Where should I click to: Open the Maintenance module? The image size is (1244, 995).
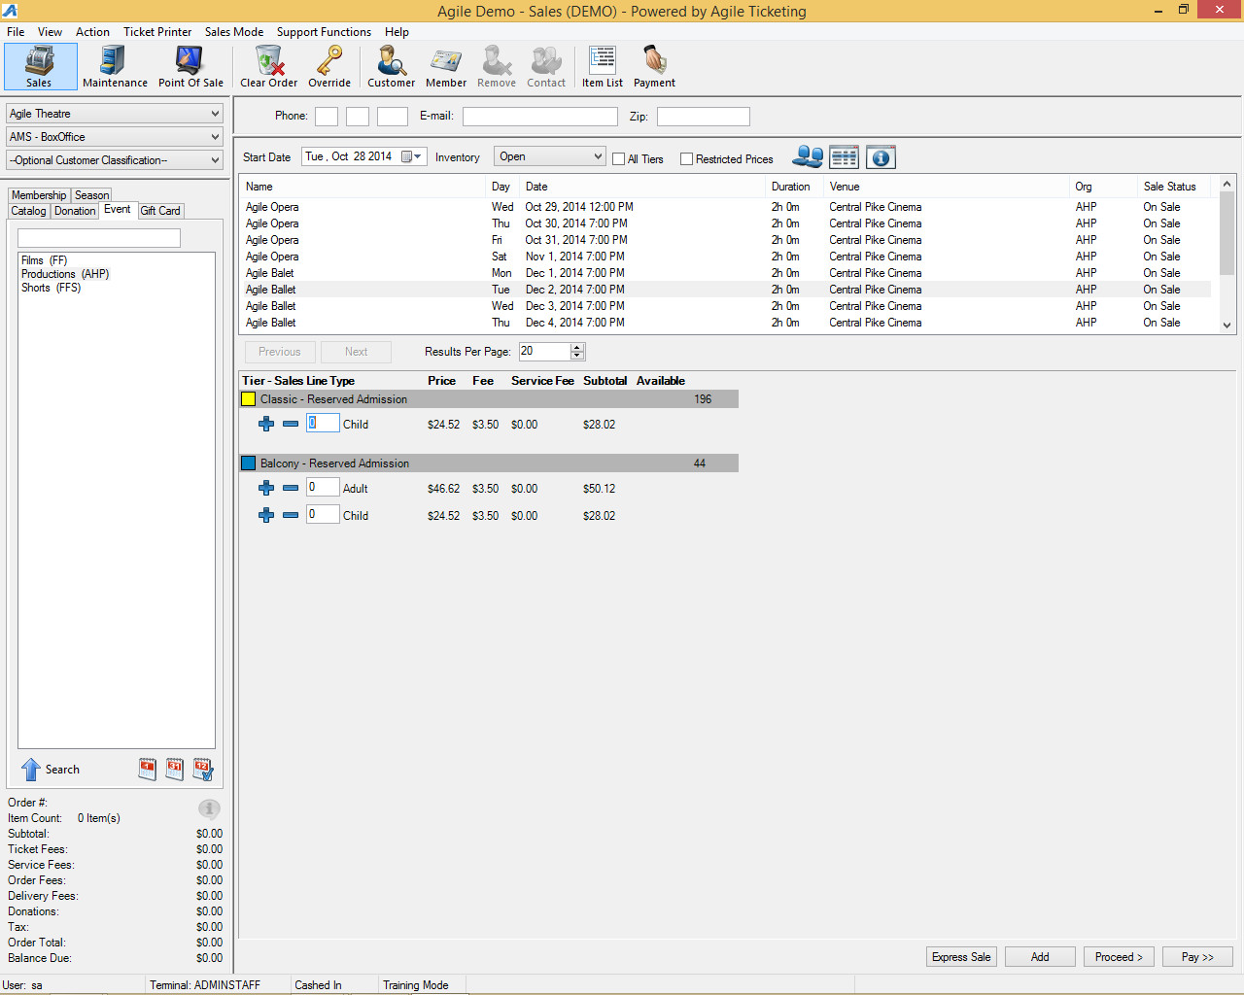(x=115, y=66)
